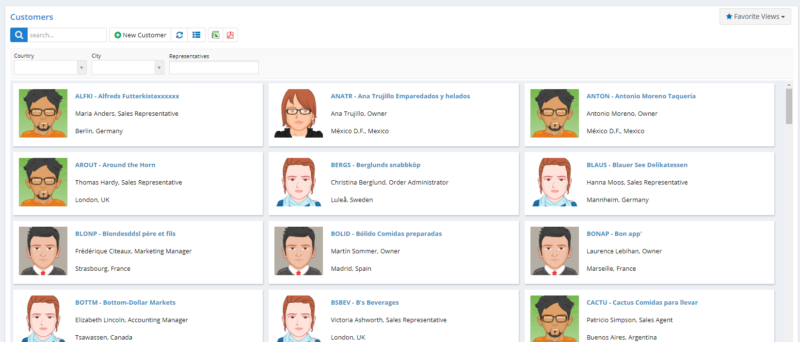
Task: Click 'Thomas Hardy, Sales Representative' text
Action: [128, 182]
